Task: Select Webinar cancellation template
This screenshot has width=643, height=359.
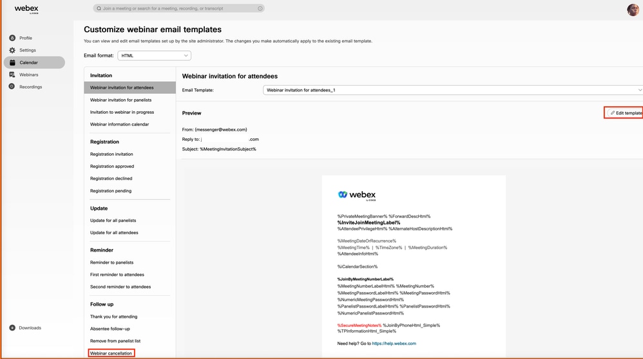Action: 111,353
